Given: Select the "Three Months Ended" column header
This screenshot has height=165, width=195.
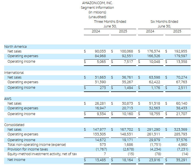Looking at the screenshot, I should point(110,22).
